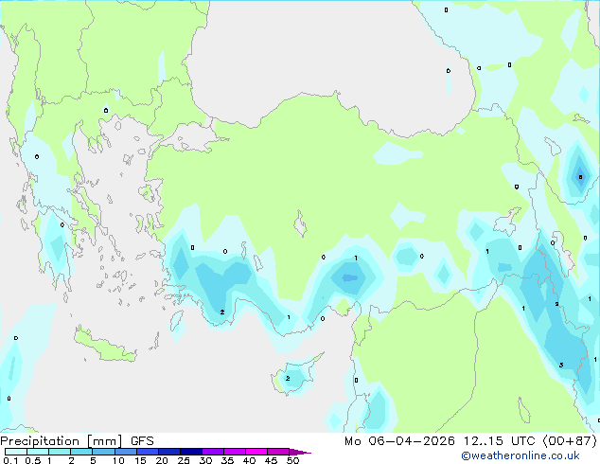Click legend label '30'
600x464 pixels.
coord(205,460)
